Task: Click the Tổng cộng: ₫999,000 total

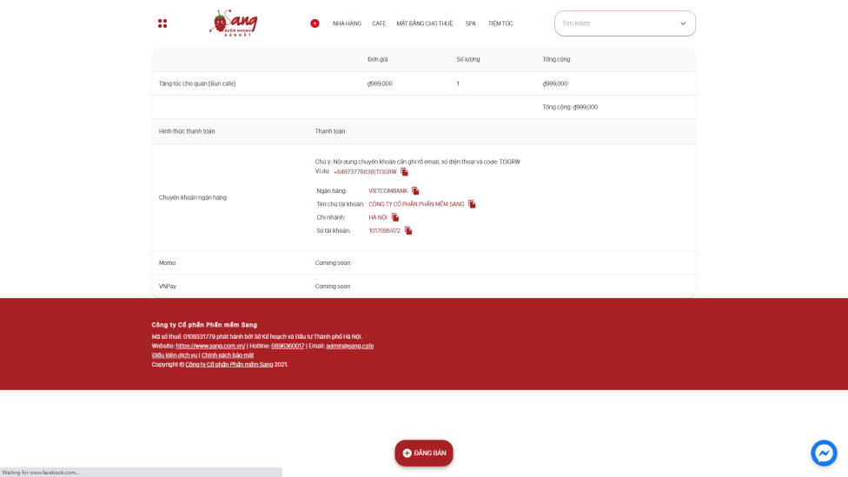Action: 570,107
